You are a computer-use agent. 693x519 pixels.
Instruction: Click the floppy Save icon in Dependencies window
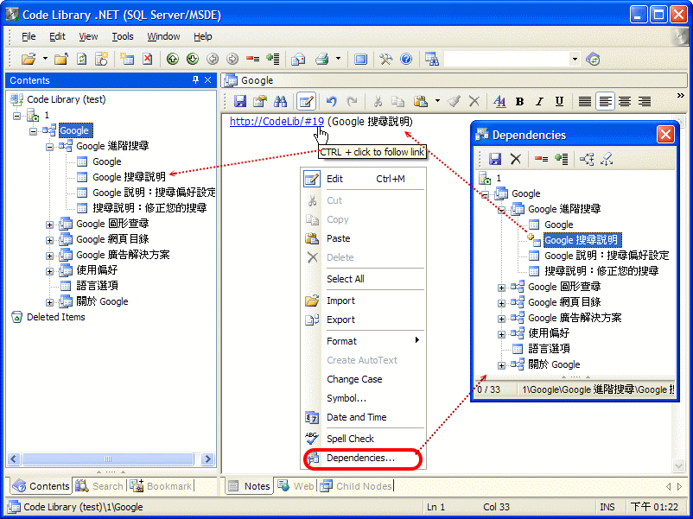495,159
